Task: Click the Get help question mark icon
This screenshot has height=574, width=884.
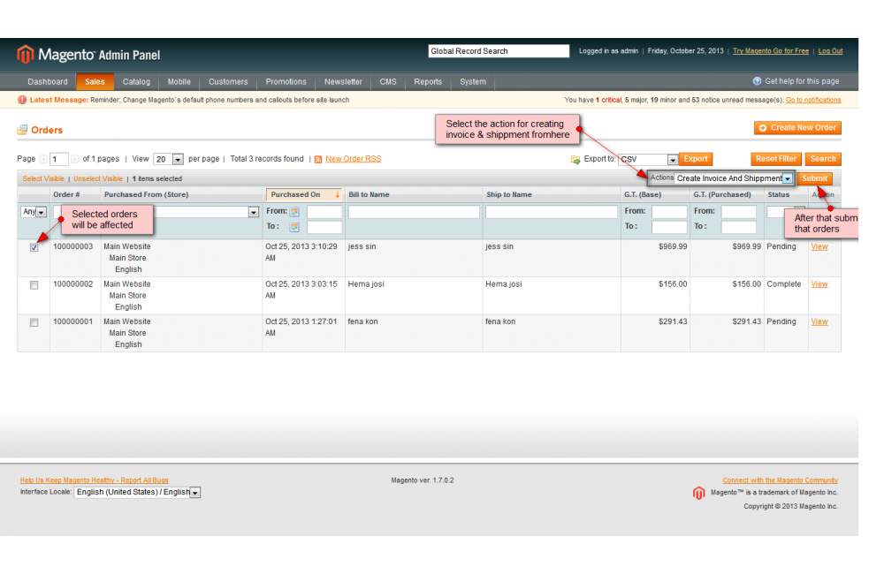Action: tap(758, 81)
